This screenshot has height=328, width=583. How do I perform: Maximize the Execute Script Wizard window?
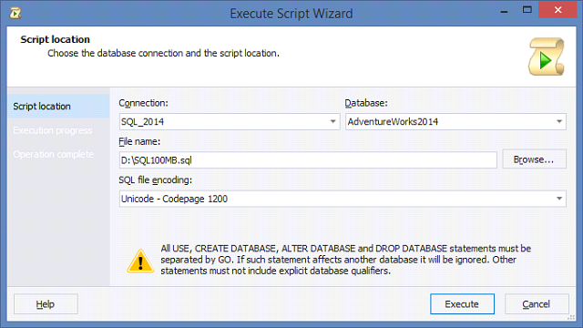click(x=527, y=10)
